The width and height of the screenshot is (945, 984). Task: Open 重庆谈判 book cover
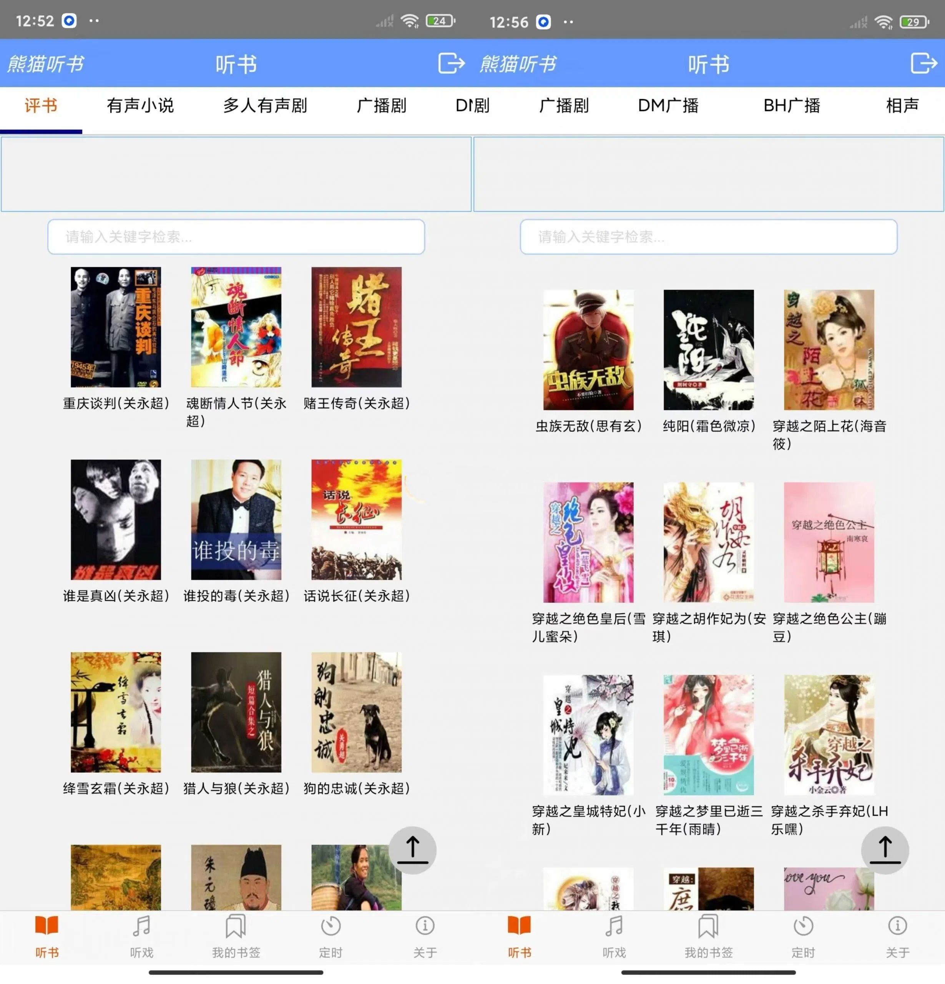tap(115, 327)
